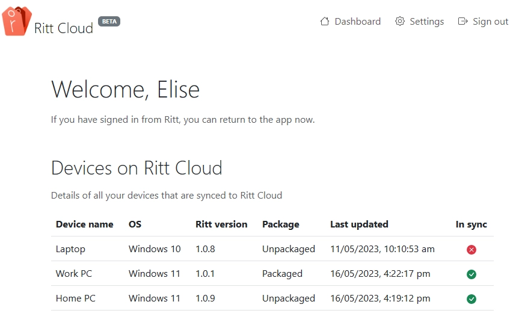510x334 pixels.
Task: Click the Package column header
Action: point(281,224)
